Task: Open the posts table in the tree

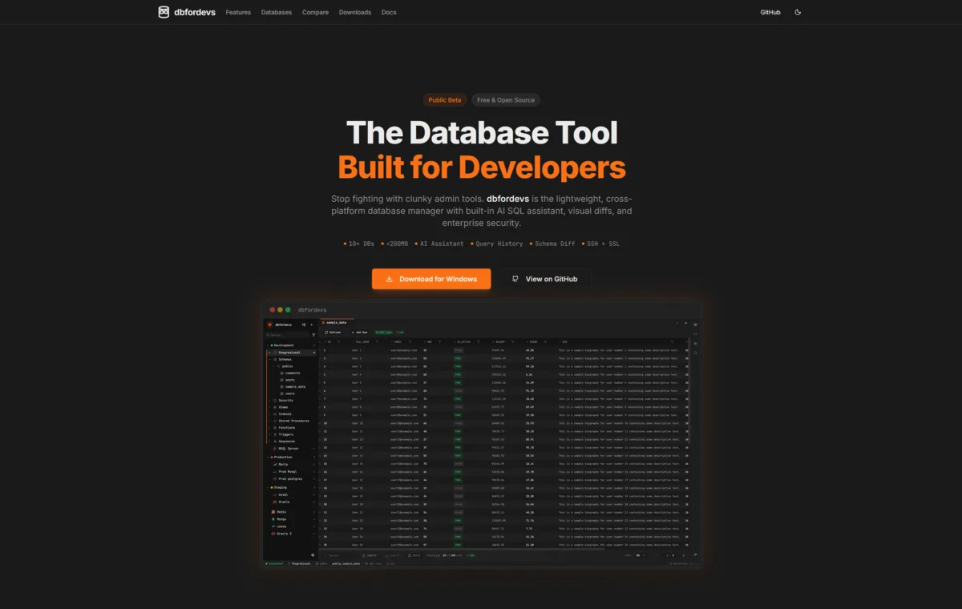Action: point(289,380)
